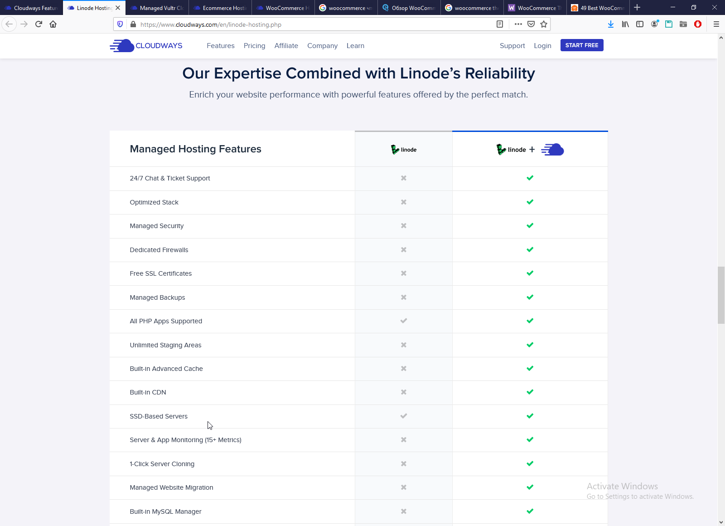
Task: Open the Login link
Action: (x=542, y=46)
